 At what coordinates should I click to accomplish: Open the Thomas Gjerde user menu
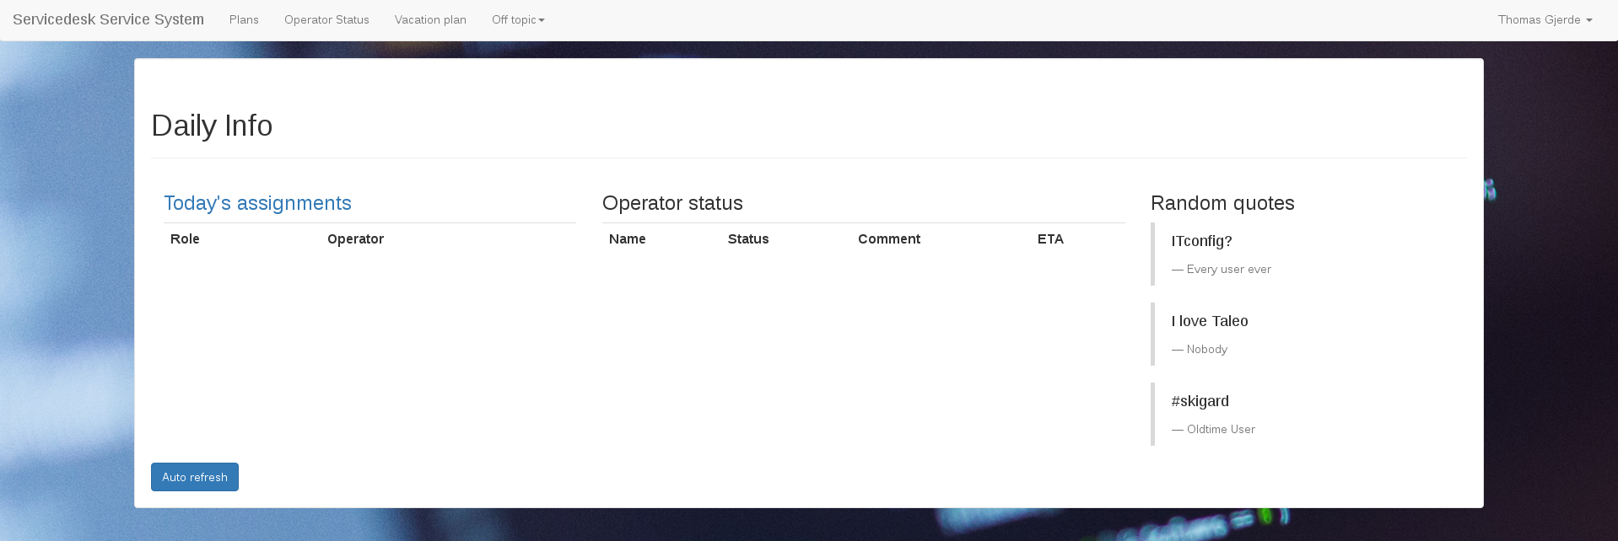point(1545,19)
